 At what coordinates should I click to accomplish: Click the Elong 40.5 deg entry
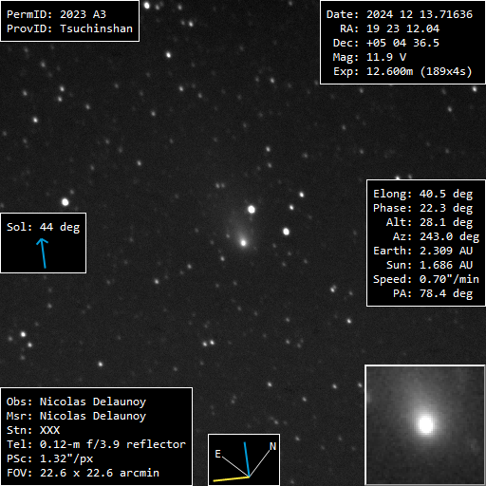click(x=422, y=194)
